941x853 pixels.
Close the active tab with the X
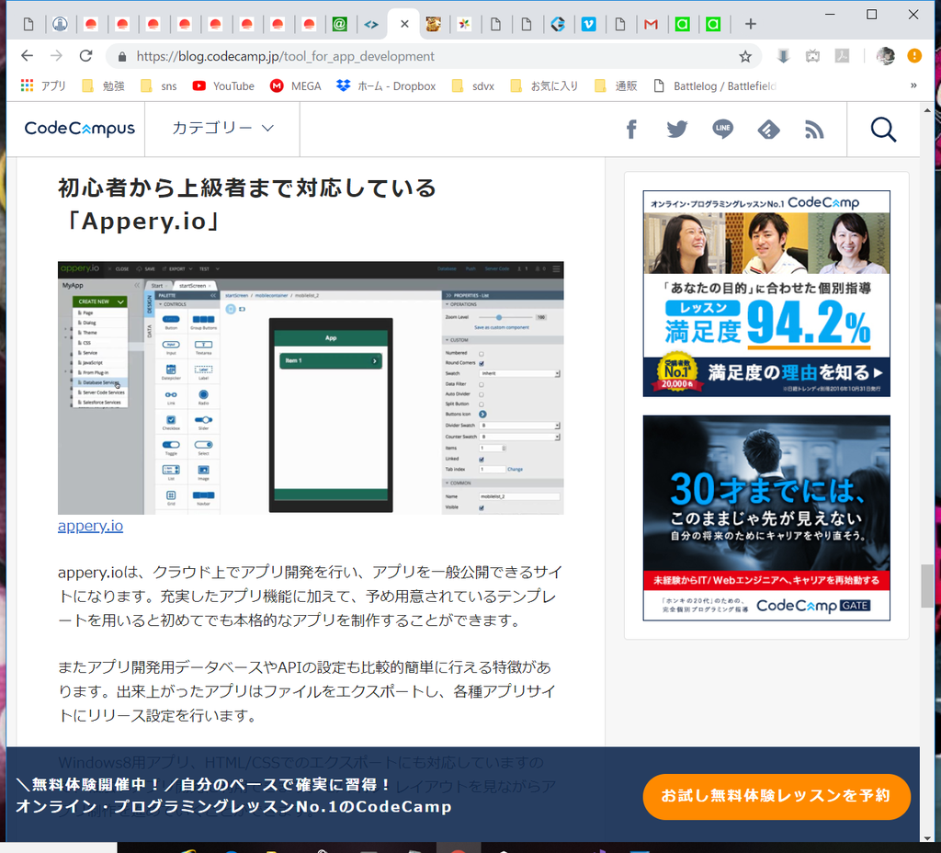click(404, 24)
